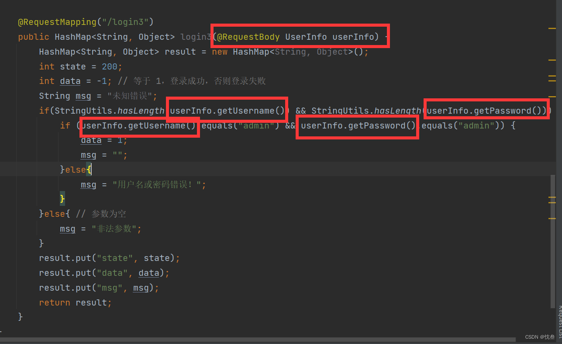Image resolution: width=562 pixels, height=344 pixels.
Task: Click the UserInfo parameter type
Action: click(x=306, y=37)
